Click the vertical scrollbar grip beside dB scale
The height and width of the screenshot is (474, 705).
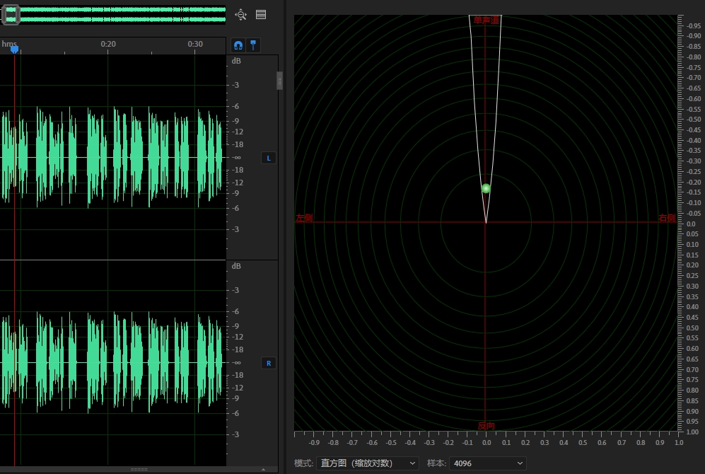point(279,81)
